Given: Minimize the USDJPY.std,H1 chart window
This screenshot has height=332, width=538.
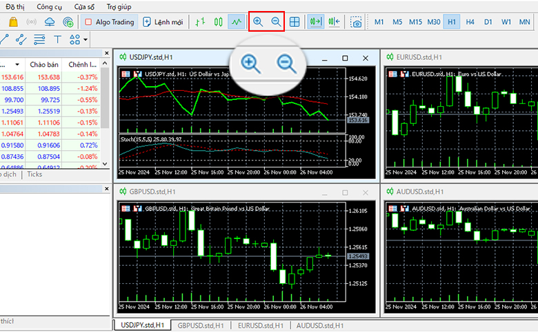Looking at the screenshot, I should (x=325, y=59).
